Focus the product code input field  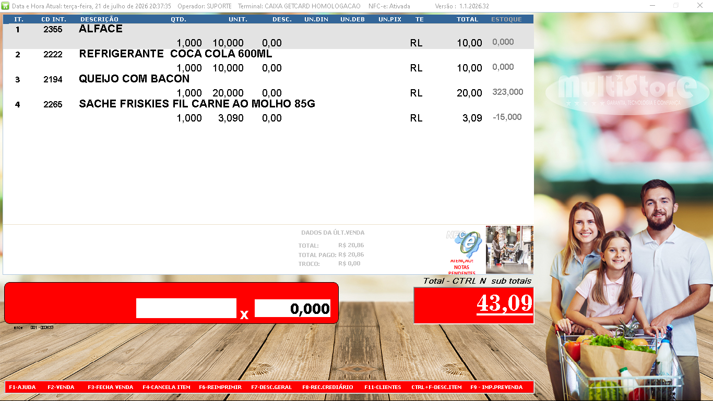[186, 308]
